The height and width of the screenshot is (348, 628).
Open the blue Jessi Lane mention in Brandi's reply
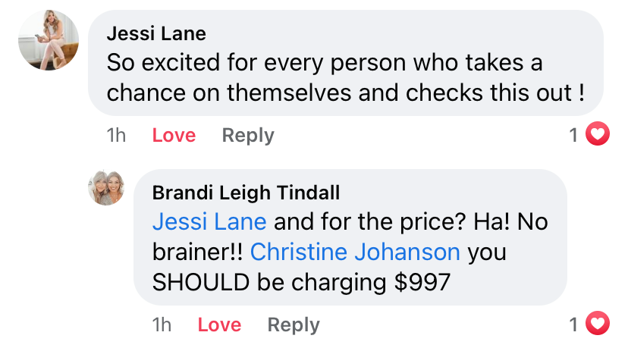209,222
